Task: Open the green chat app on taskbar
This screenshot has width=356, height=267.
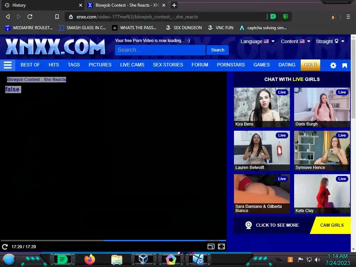Action: click(x=62, y=259)
